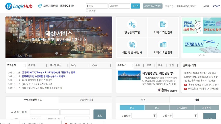Open the 출발항 port selection field
Screen dimensions: 221x124
click(144, 116)
